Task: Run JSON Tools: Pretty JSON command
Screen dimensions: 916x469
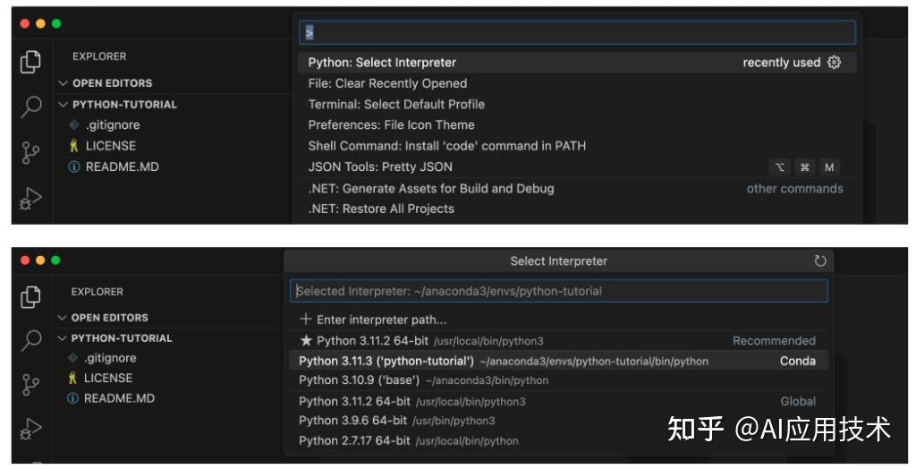Action: [380, 166]
